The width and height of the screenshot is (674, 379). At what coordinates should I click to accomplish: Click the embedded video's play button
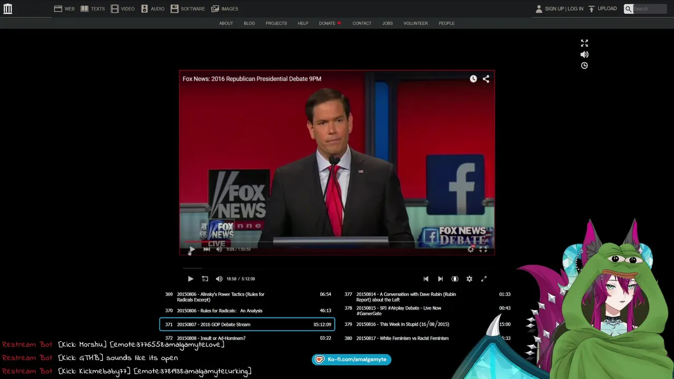coord(192,250)
